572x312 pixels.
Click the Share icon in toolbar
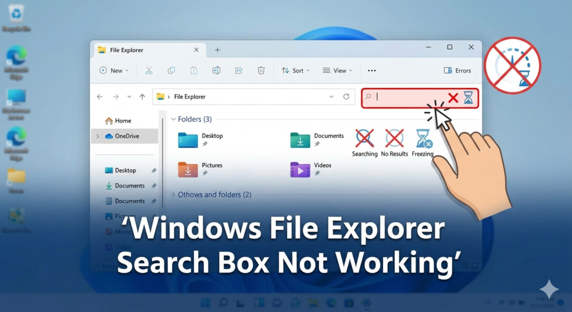pyautogui.click(x=239, y=70)
